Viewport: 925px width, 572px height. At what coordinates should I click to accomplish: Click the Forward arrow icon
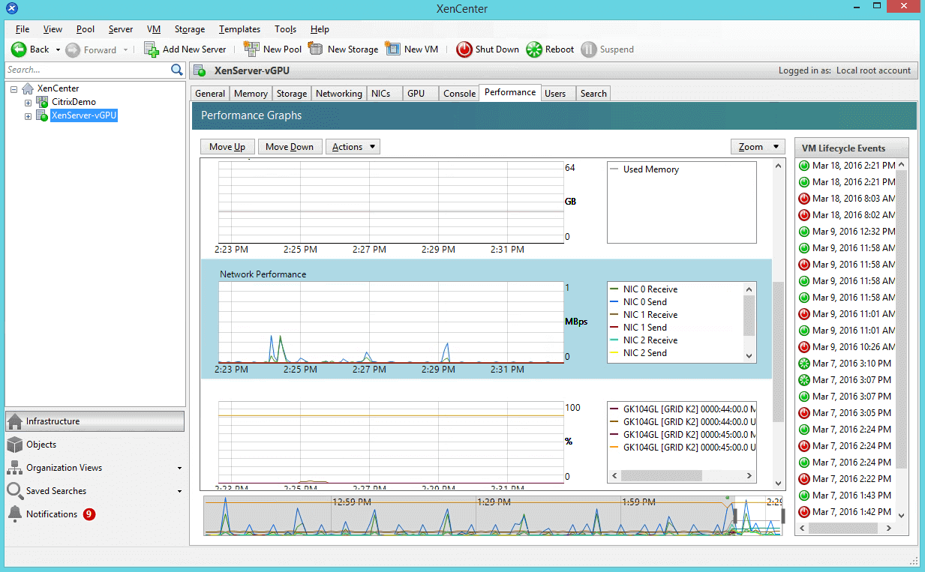coord(73,49)
